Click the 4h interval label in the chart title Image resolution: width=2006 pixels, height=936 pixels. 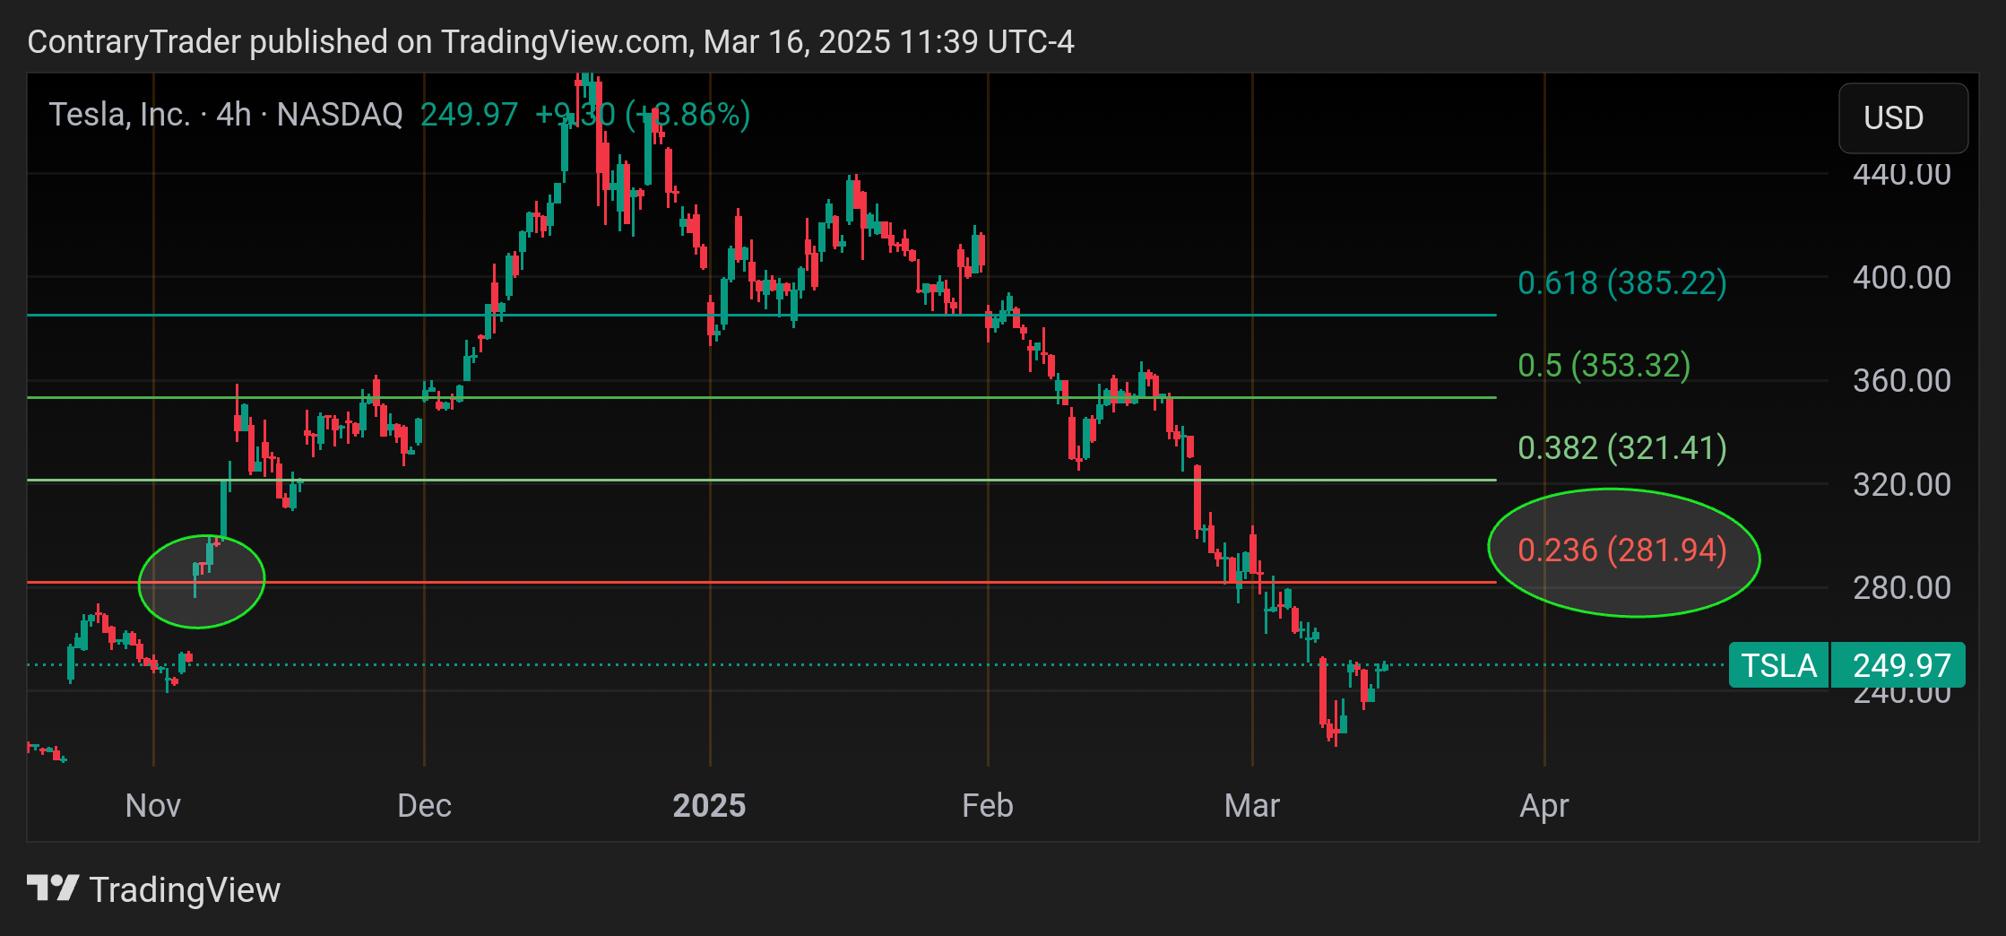pos(234,115)
